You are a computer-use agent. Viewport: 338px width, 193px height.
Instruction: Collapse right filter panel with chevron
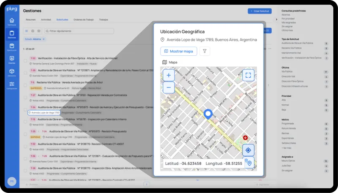(277, 19)
